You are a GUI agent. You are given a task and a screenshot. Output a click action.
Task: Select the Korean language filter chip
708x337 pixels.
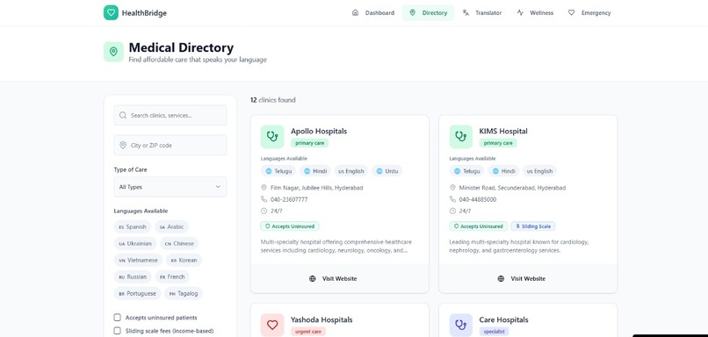click(184, 261)
